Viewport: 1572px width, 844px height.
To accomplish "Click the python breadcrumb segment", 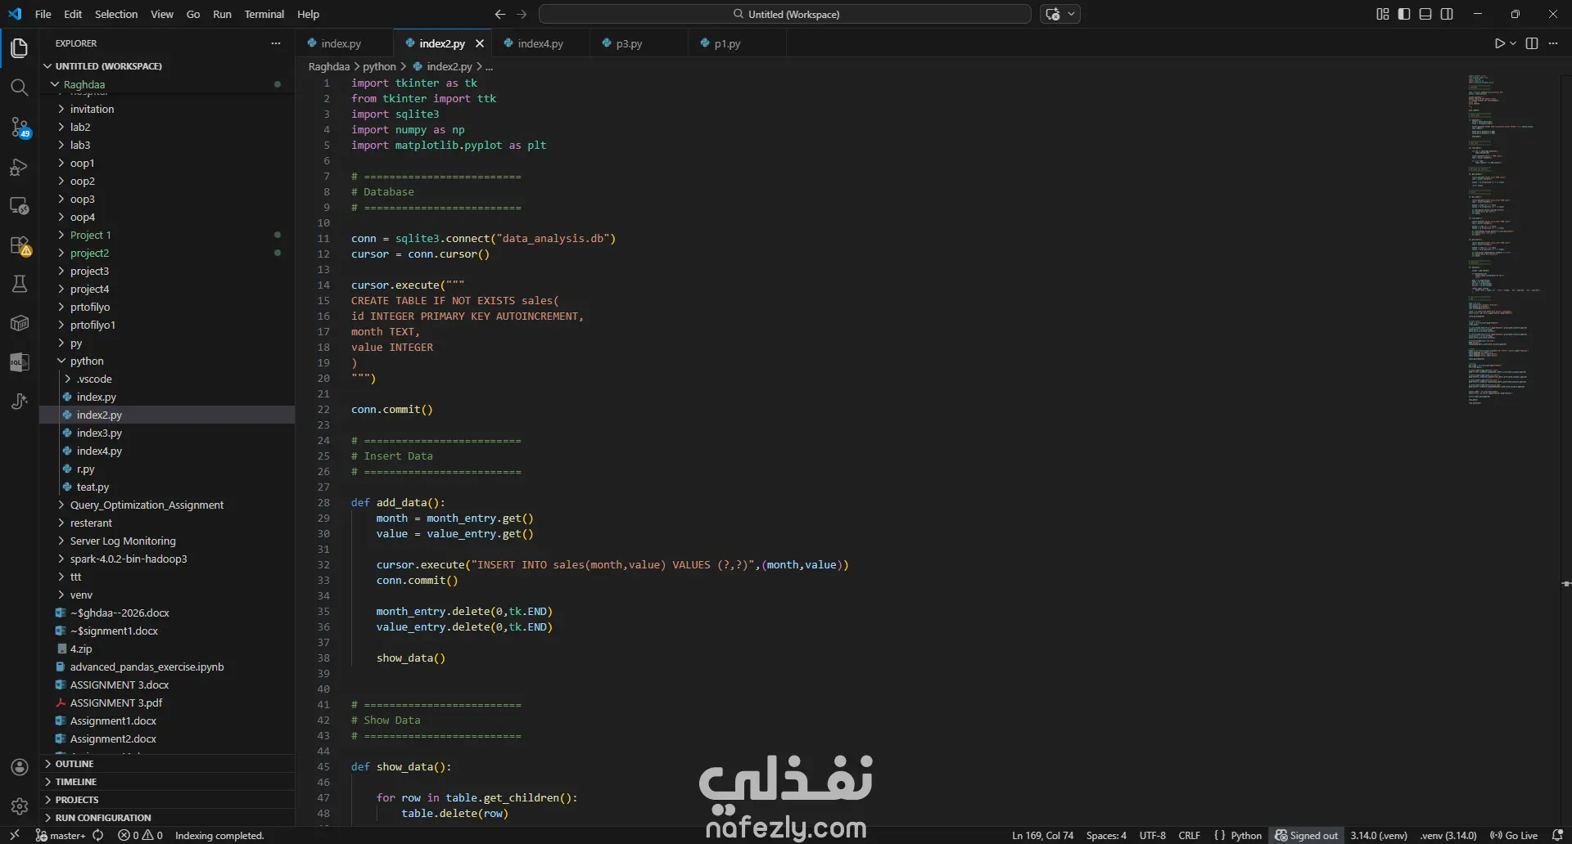I will point(379,66).
